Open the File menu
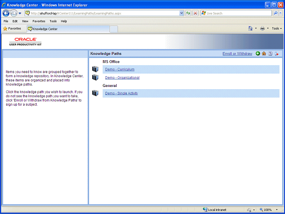285x214 pixels. pos(6,21)
